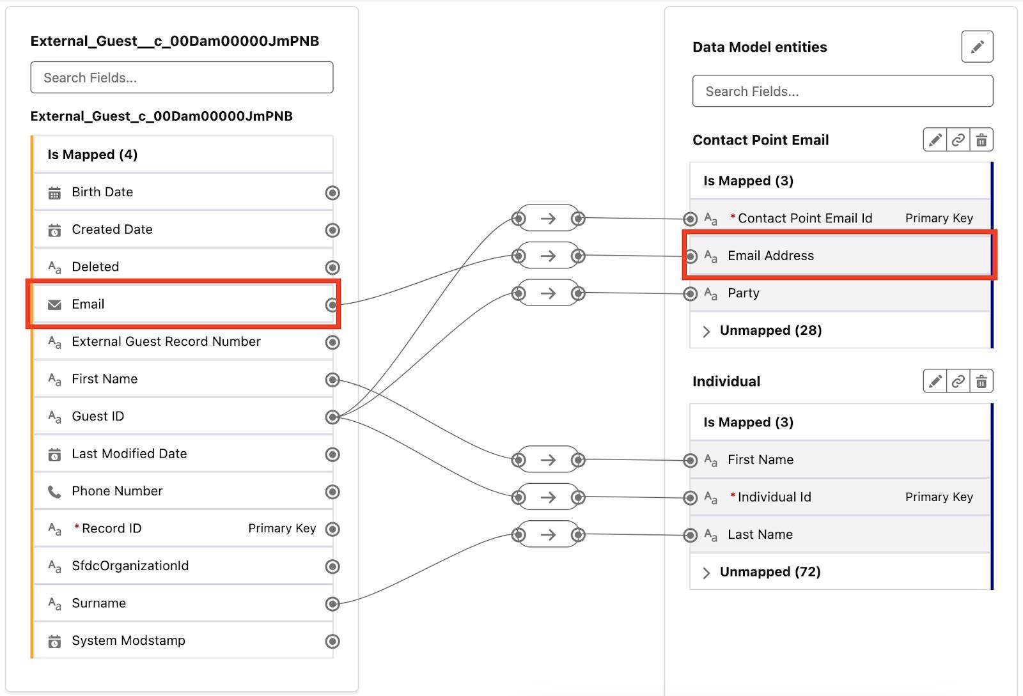
Task: Collapse the Is Mapped (4) section
Action: 90,154
